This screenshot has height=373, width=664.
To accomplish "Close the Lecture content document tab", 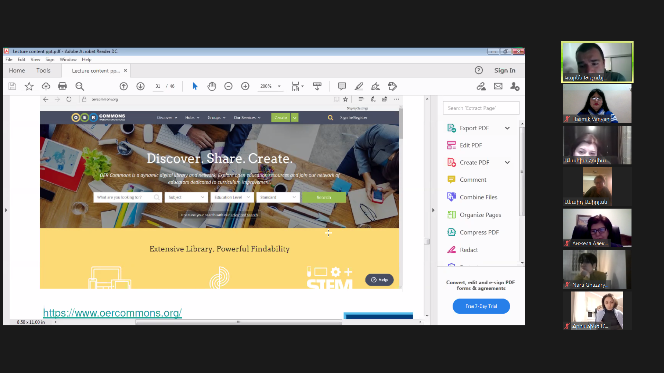I will [125, 70].
